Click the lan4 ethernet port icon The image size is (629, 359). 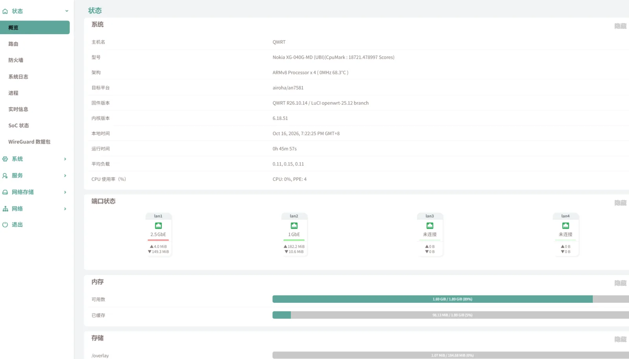point(566,226)
